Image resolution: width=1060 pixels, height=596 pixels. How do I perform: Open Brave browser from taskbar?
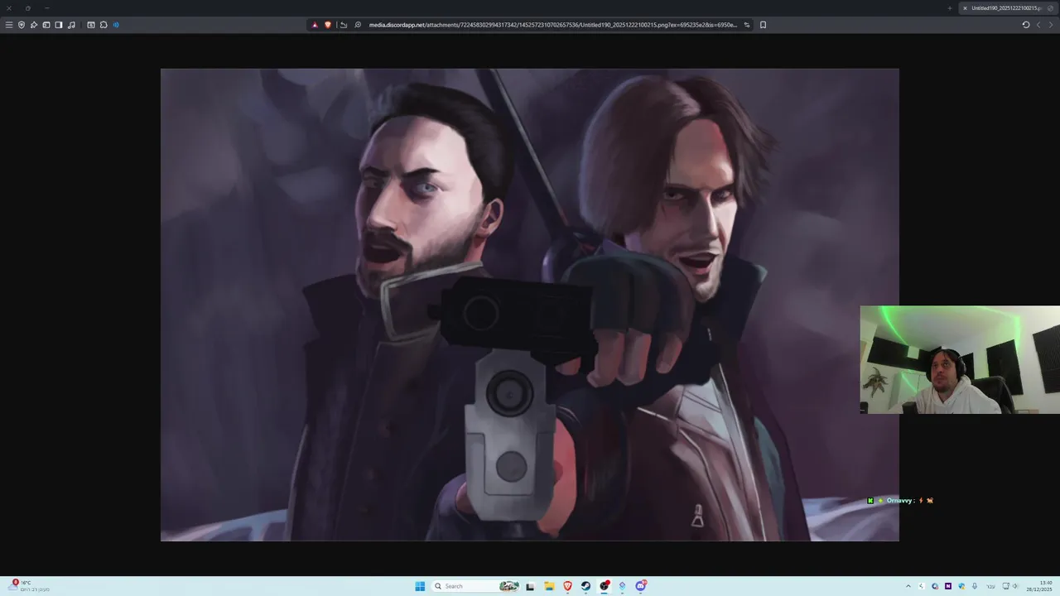coord(567,586)
